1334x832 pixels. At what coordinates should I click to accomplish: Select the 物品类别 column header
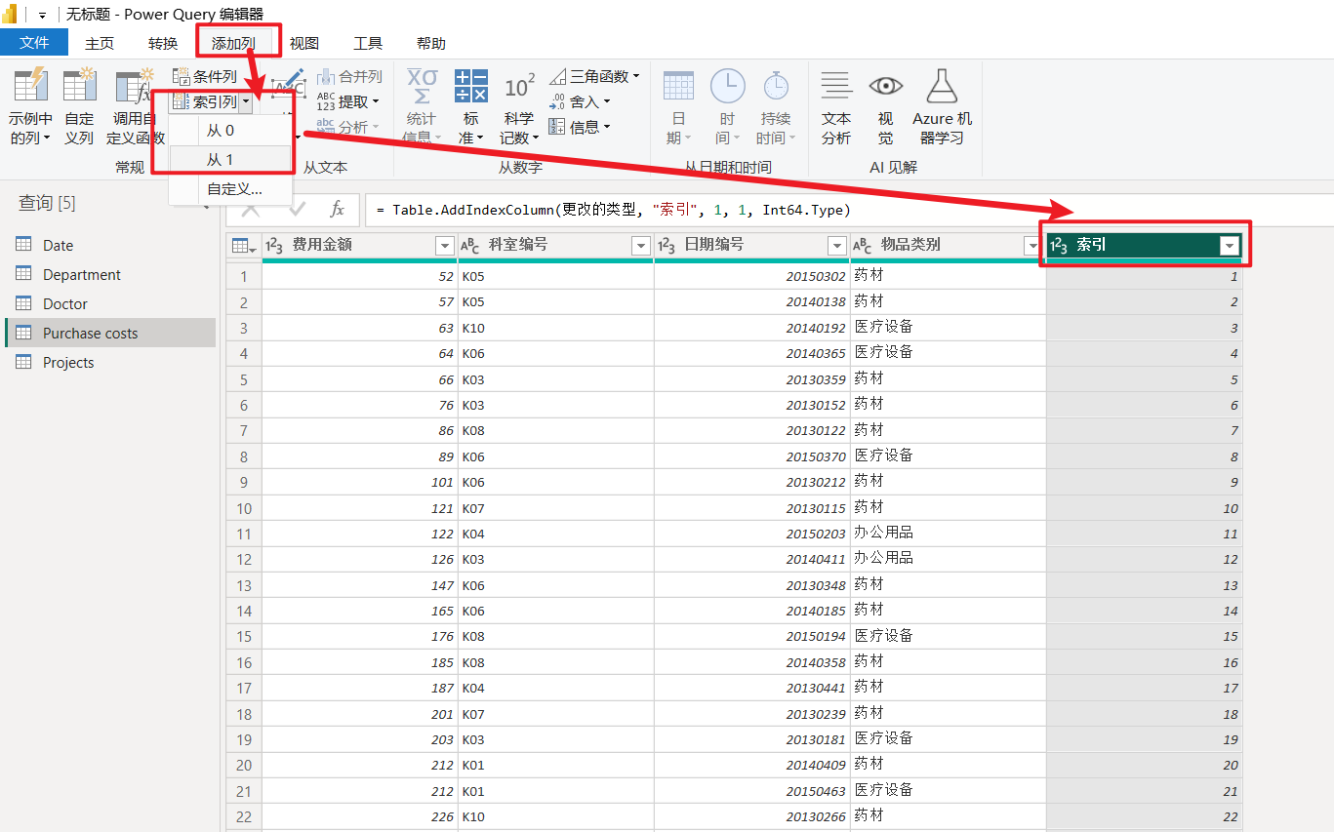tap(948, 246)
